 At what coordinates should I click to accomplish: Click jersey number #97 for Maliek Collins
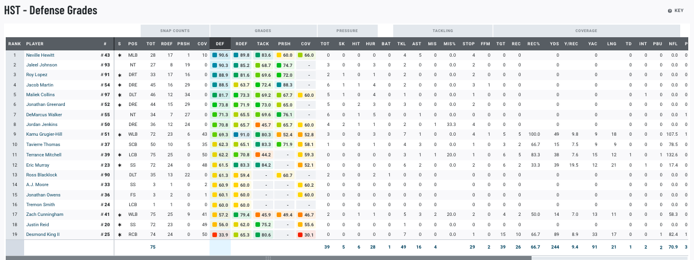coord(105,94)
